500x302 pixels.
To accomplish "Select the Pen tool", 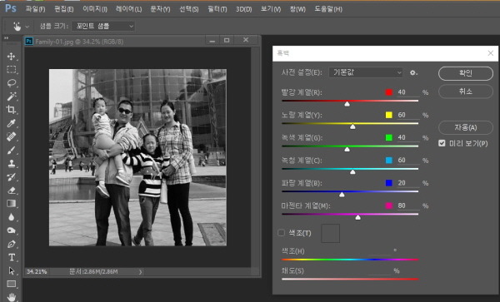I will [11, 244].
